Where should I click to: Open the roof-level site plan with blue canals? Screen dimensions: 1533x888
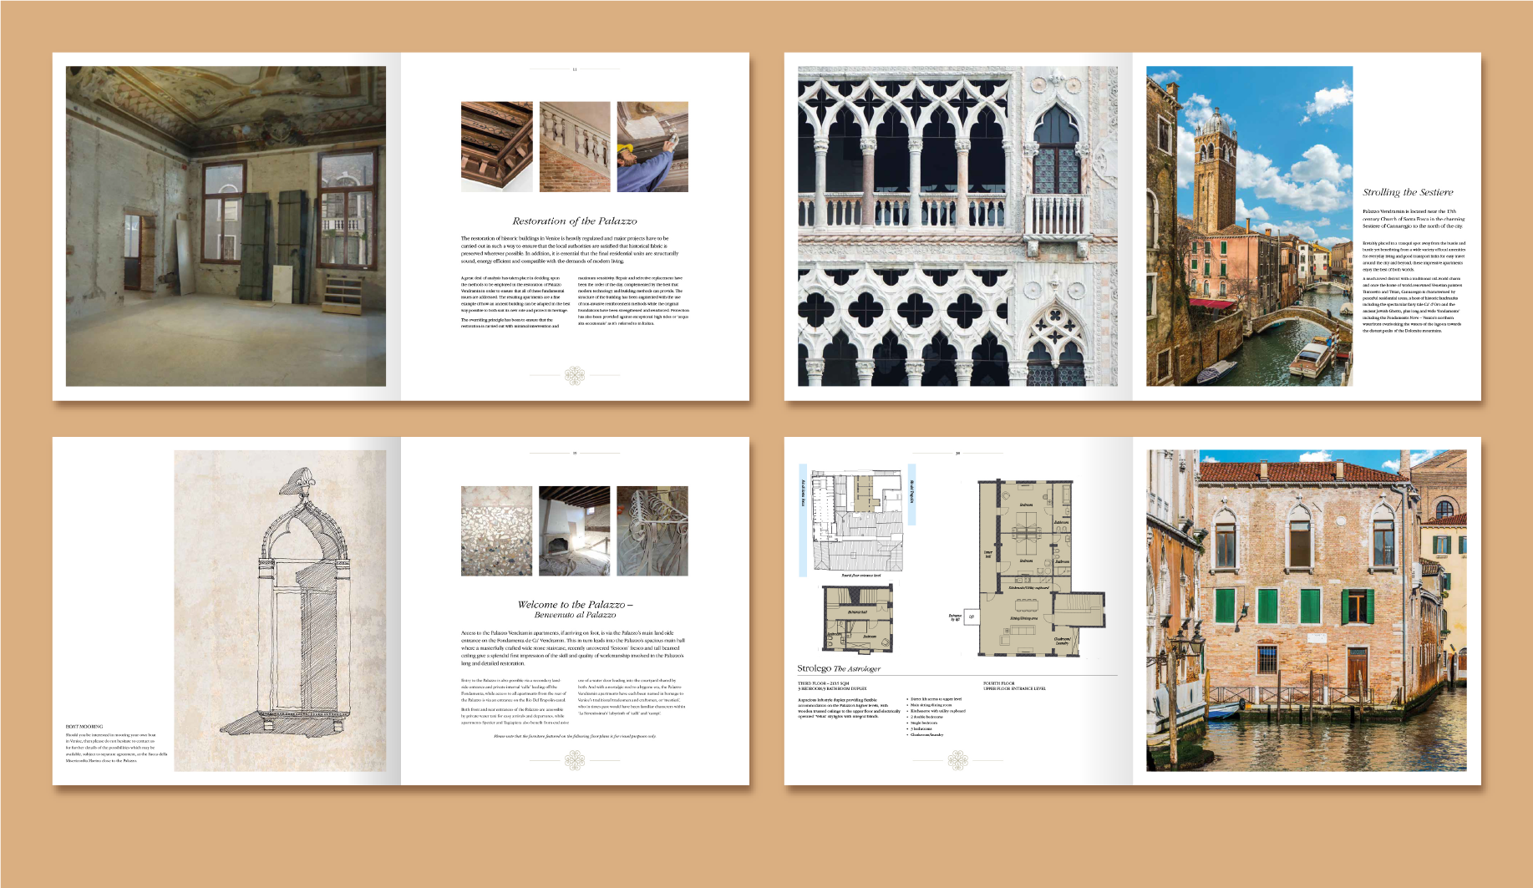(857, 520)
